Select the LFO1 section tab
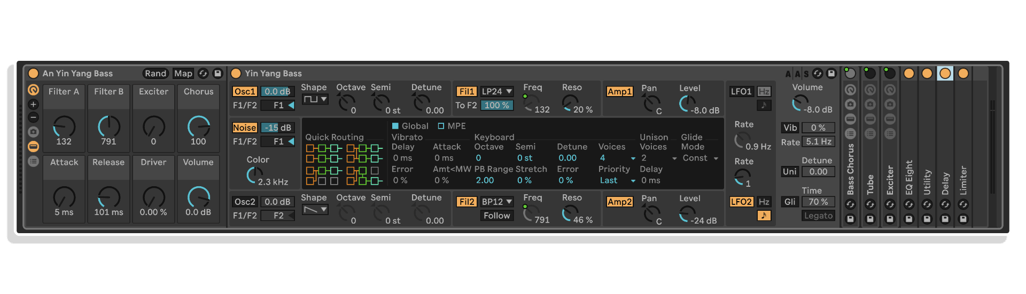The image size is (1026, 294). click(x=741, y=91)
